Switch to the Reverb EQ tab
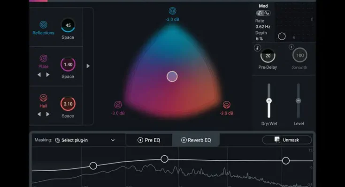Image resolution: width=345 pixels, height=187 pixels. (196, 140)
